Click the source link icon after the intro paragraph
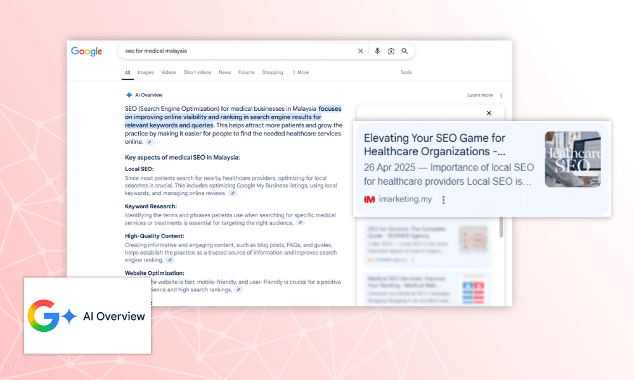634x380 pixels. click(x=150, y=142)
